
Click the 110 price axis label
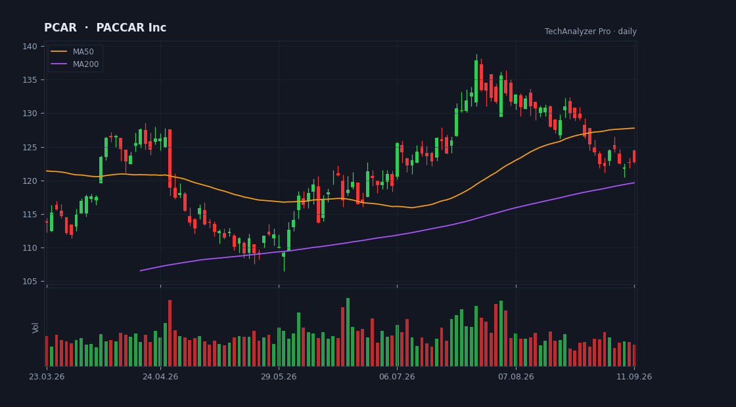pos(30,248)
